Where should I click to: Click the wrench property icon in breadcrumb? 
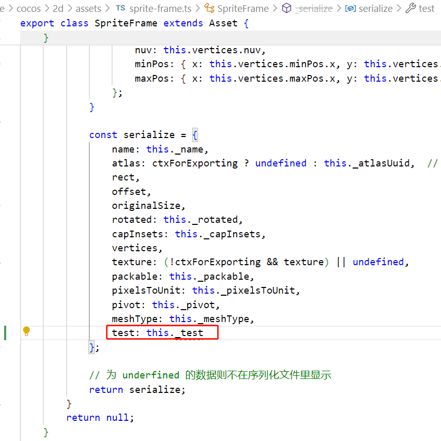coord(410,8)
